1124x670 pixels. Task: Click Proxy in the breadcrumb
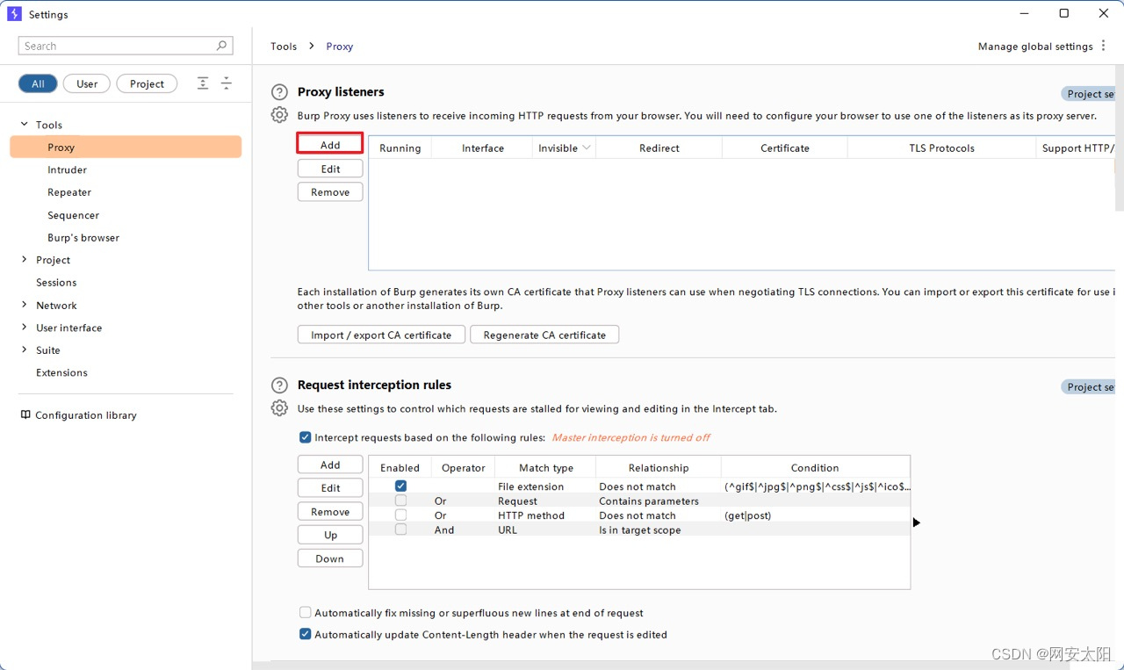pos(340,47)
